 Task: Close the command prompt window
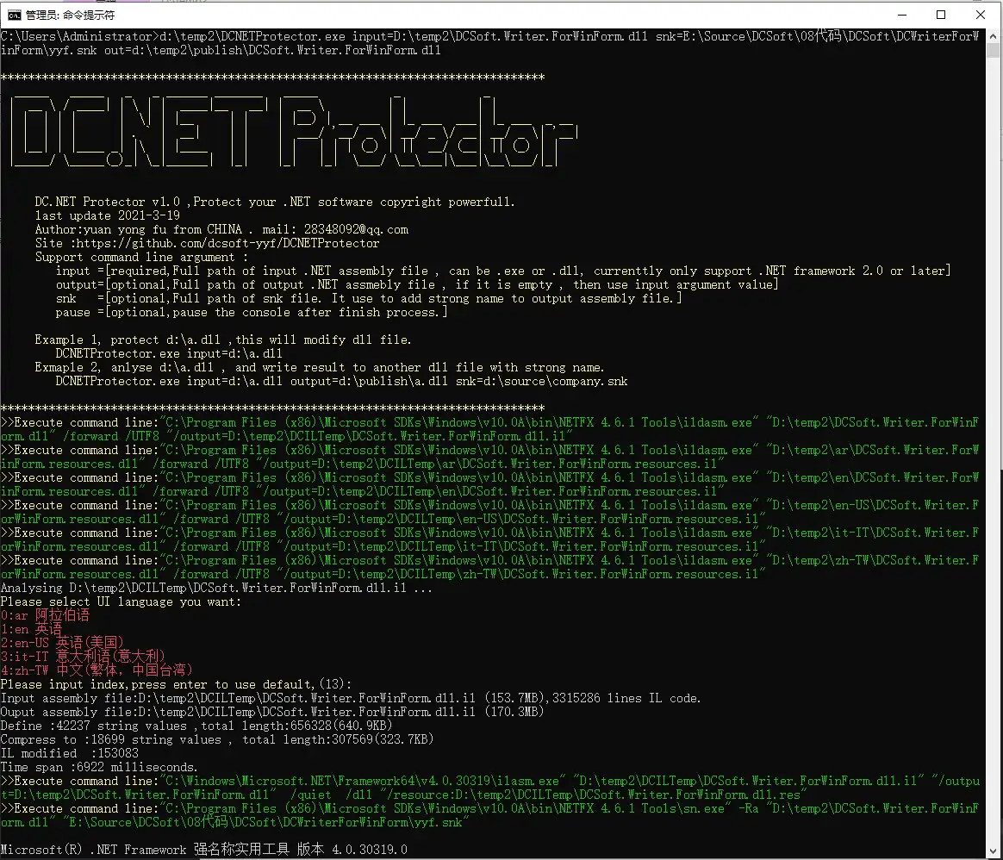(x=980, y=15)
